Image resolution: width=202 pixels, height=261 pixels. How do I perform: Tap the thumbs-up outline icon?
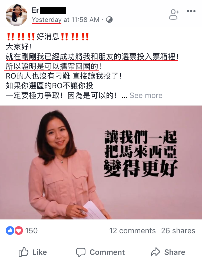click(23, 252)
